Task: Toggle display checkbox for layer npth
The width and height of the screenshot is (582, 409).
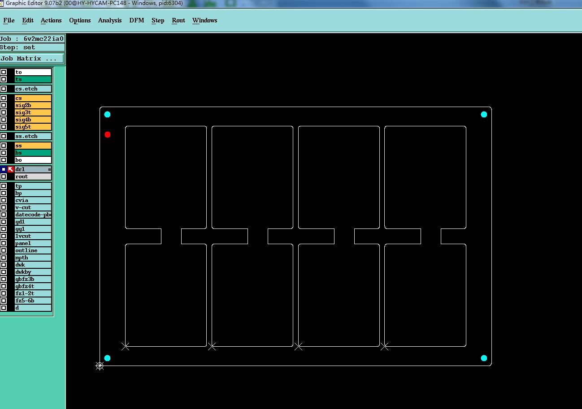Action: pos(4,258)
